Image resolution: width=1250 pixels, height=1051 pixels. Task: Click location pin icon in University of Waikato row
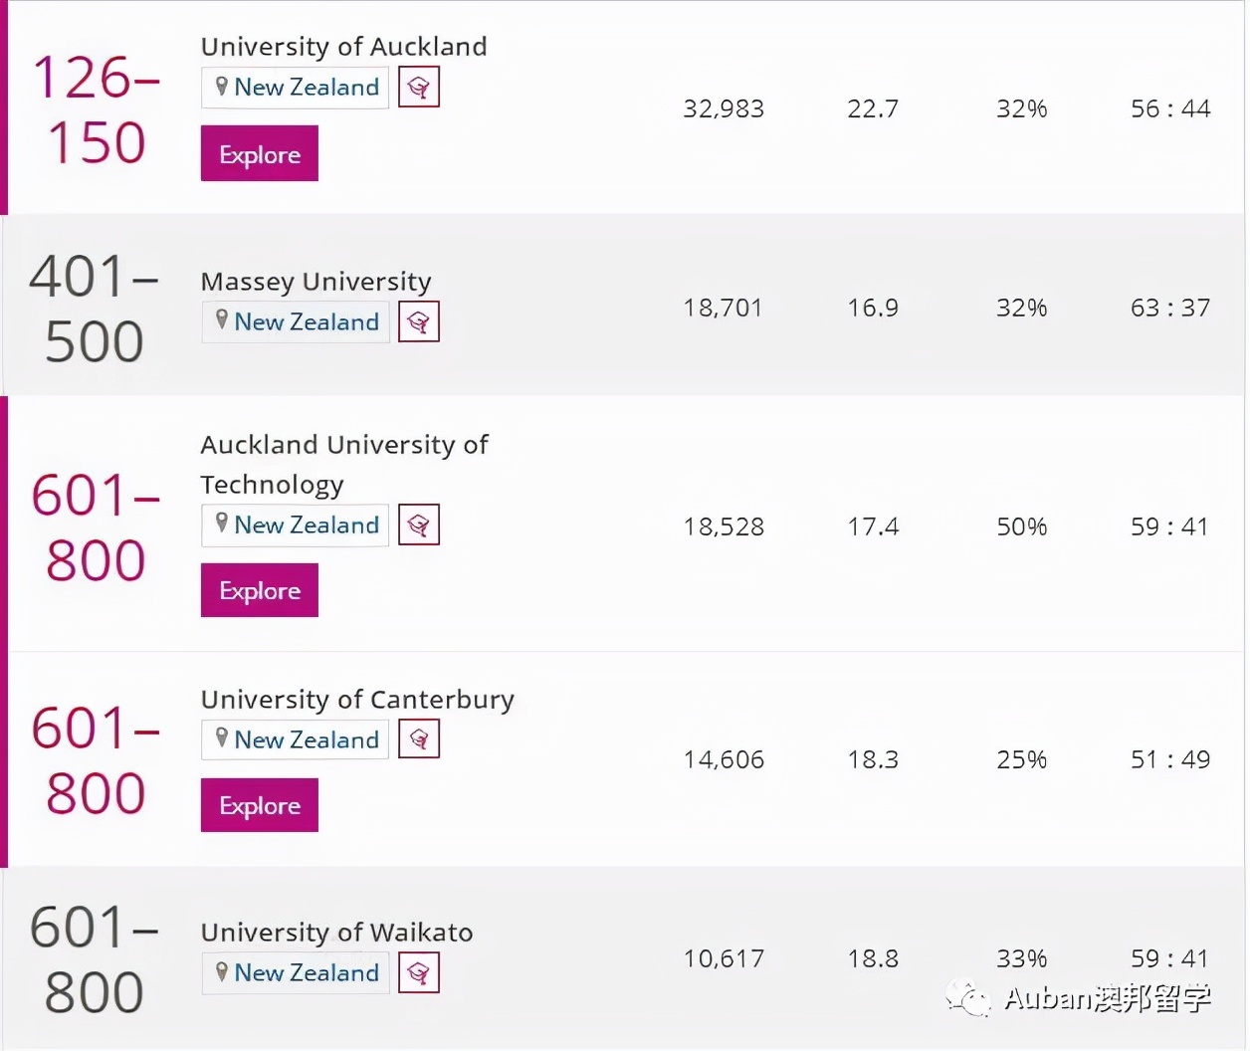click(222, 971)
